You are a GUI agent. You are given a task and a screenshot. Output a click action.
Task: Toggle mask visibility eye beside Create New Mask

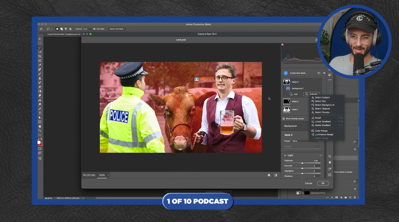324,73
